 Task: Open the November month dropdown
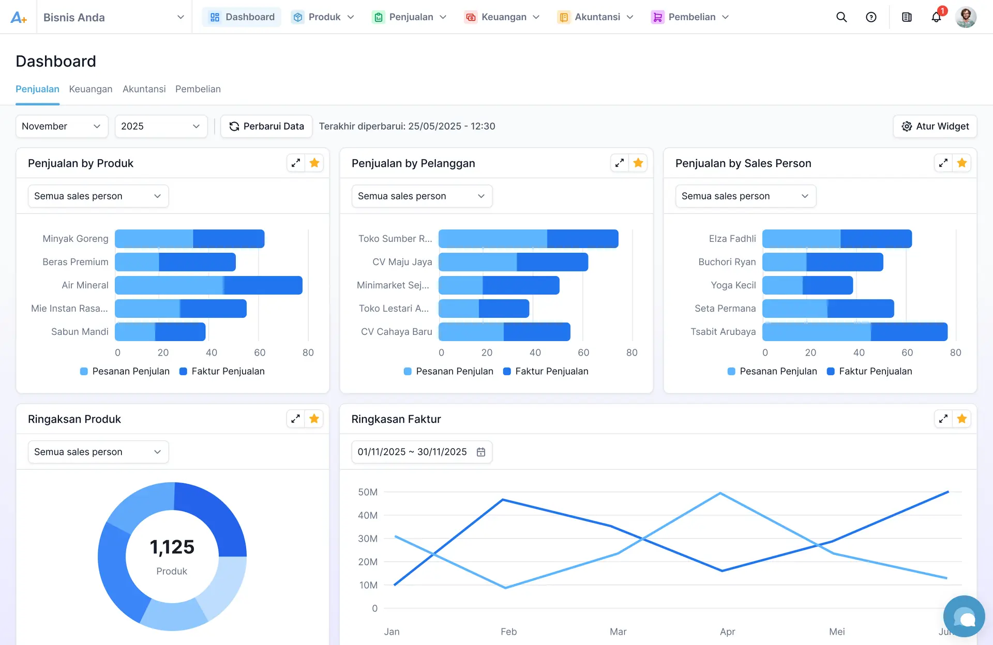tap(62, 126)
